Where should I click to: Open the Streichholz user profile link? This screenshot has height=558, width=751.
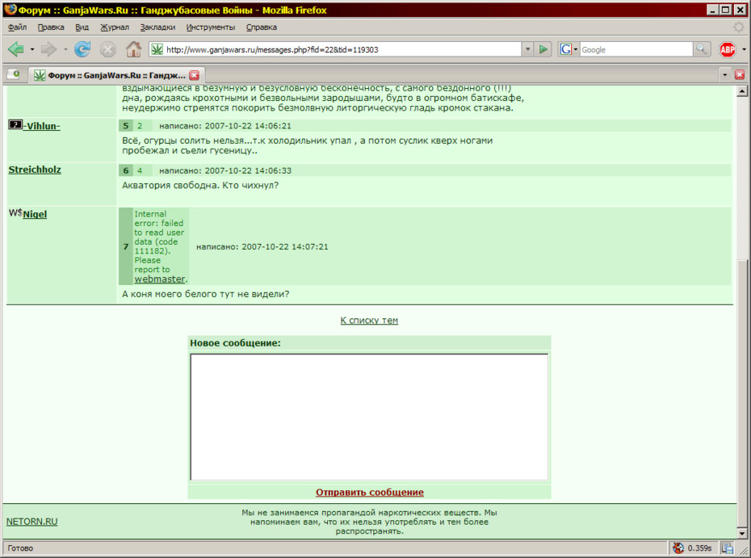(35, 170)
